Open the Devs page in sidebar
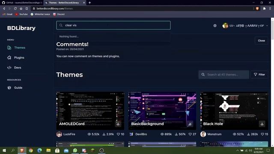Image resolution: width=274 pixels, height=154 pixels. (x=14, y=68)
